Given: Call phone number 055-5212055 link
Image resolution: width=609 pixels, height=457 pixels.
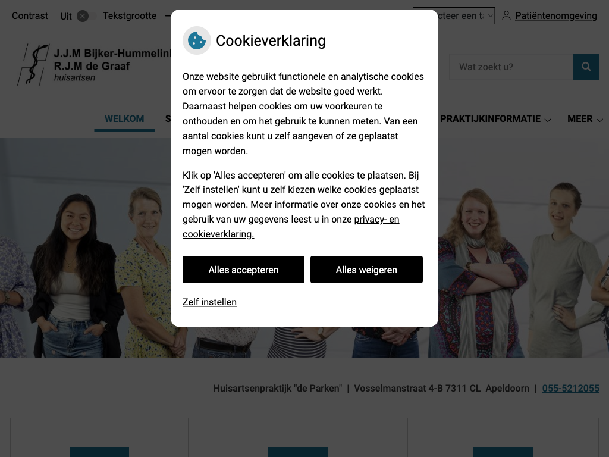Looking at the screenshot, I should 570,388.
